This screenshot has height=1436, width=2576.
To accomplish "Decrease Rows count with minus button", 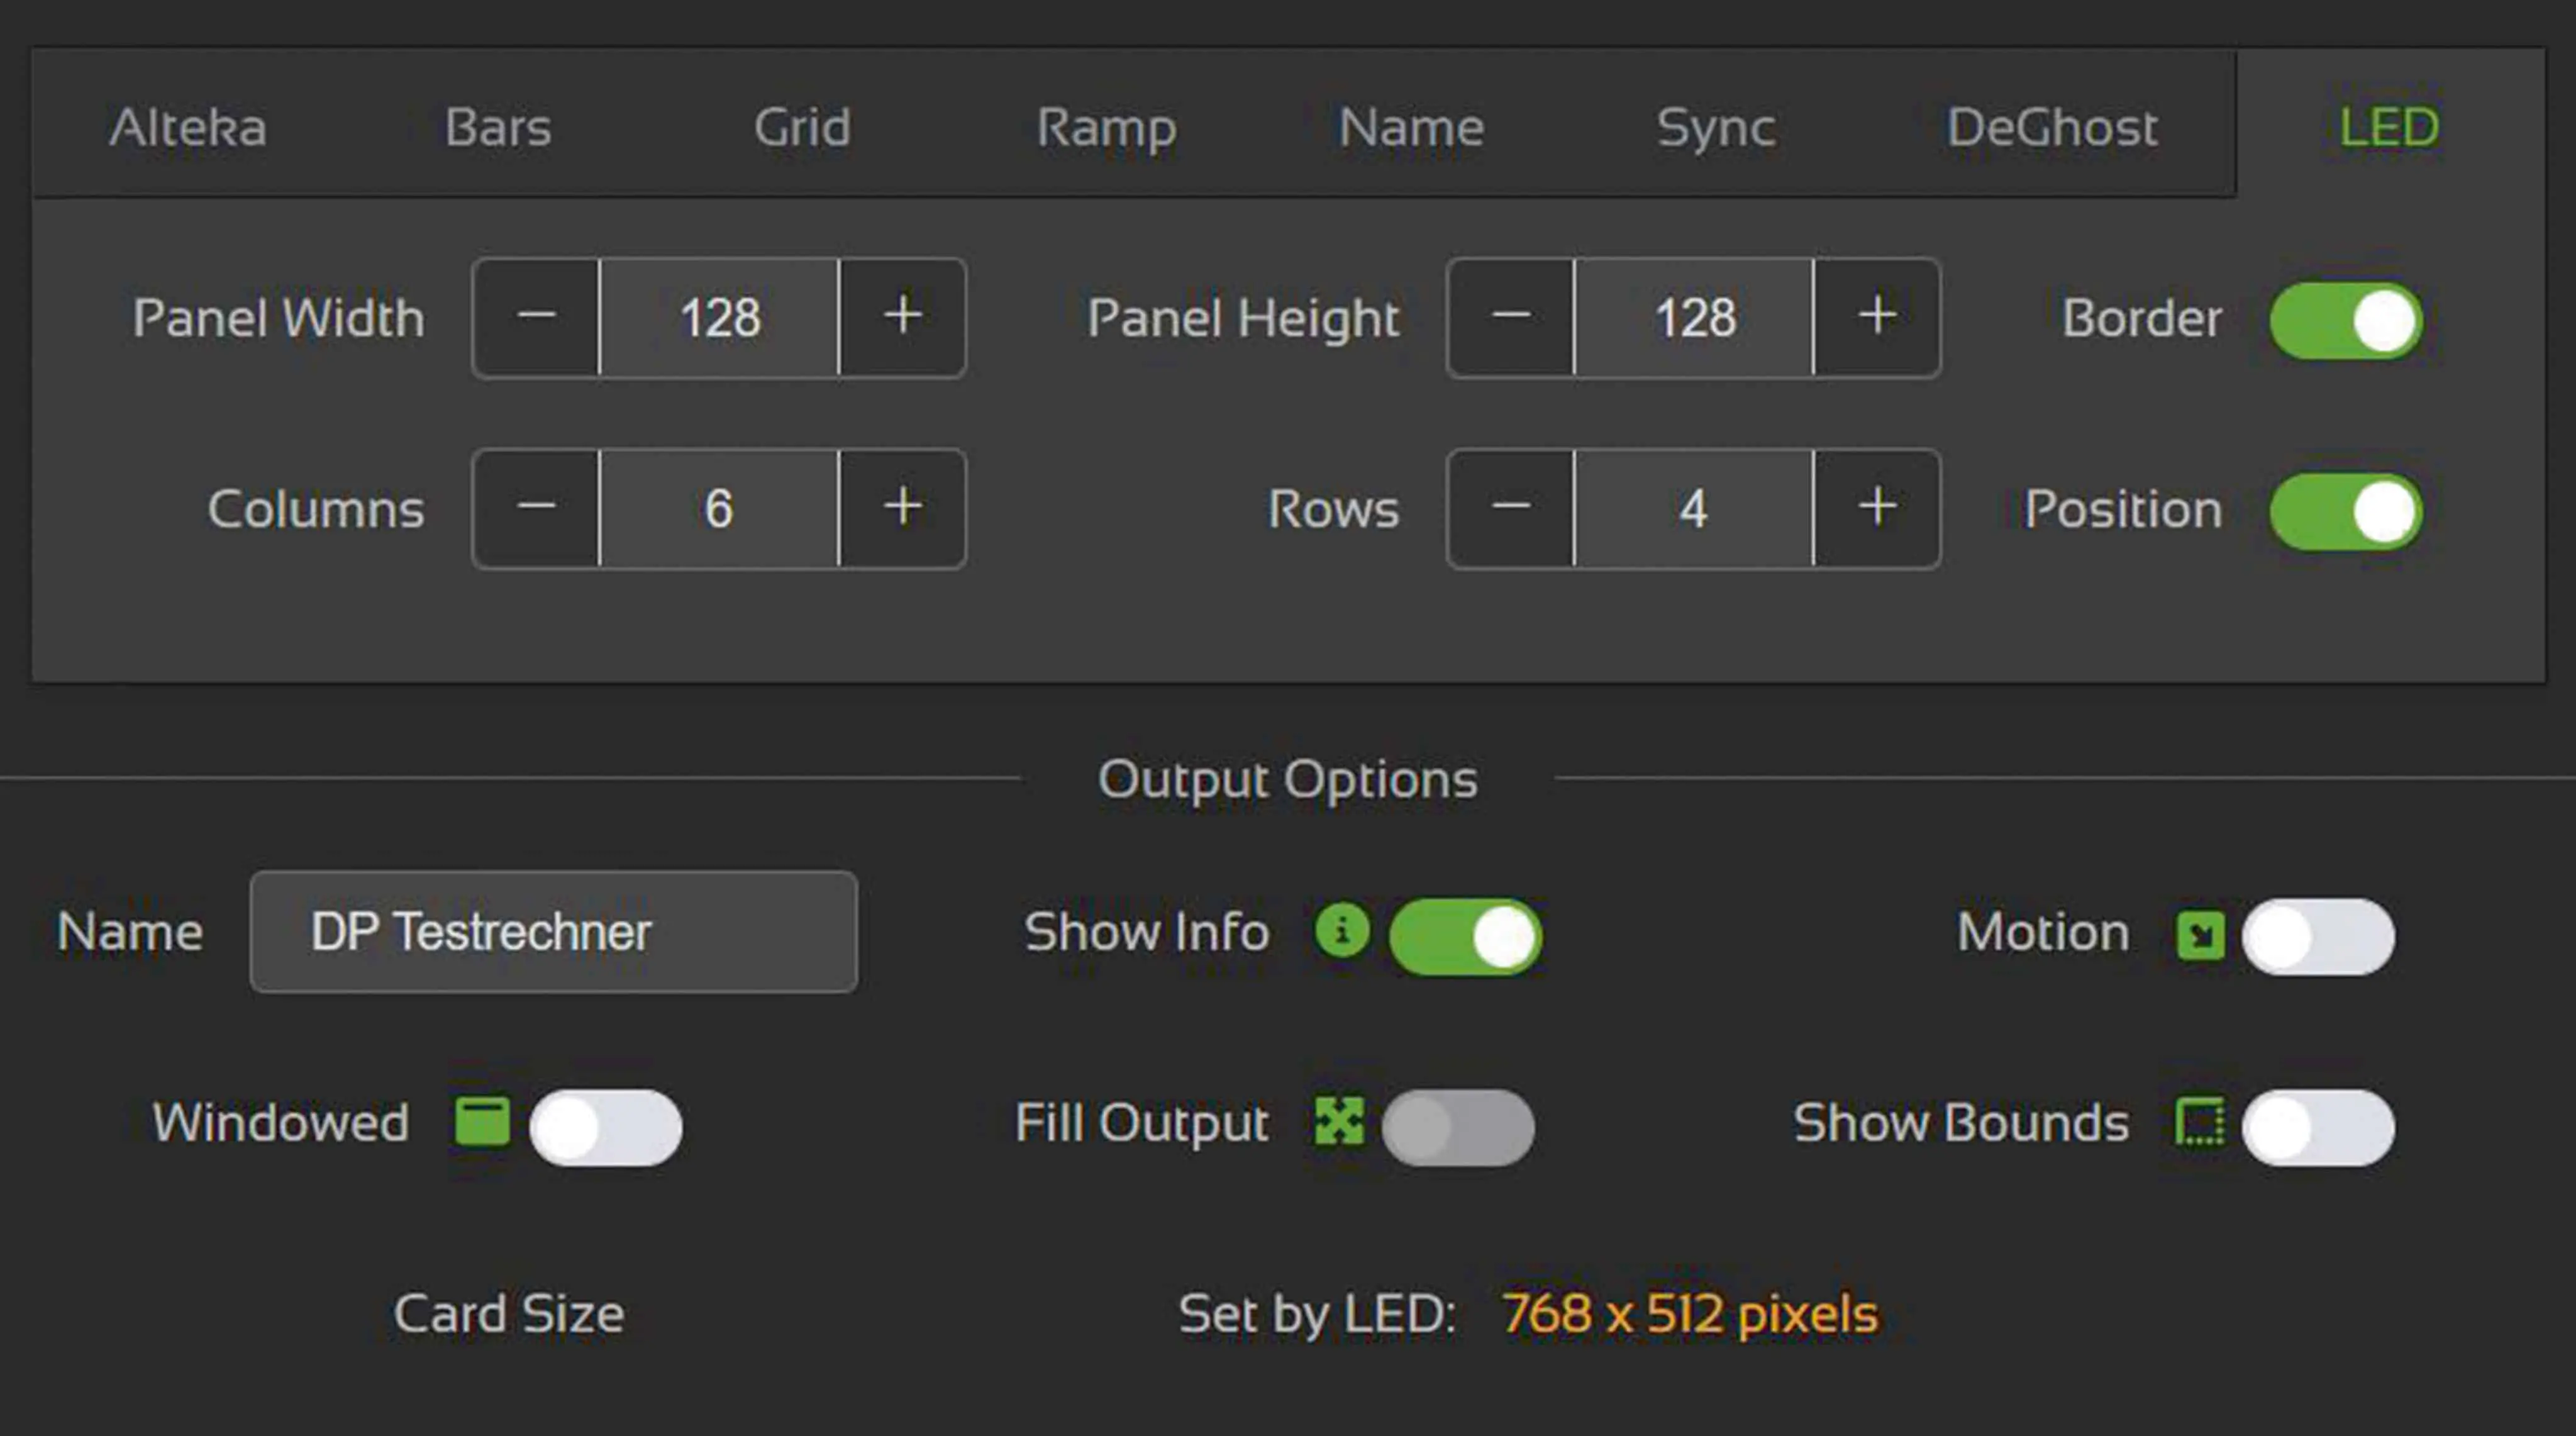I will [x=1511, y=508].
